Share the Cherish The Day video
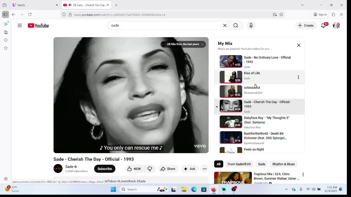This screenshot has width=351, height=197. [168, 169]
